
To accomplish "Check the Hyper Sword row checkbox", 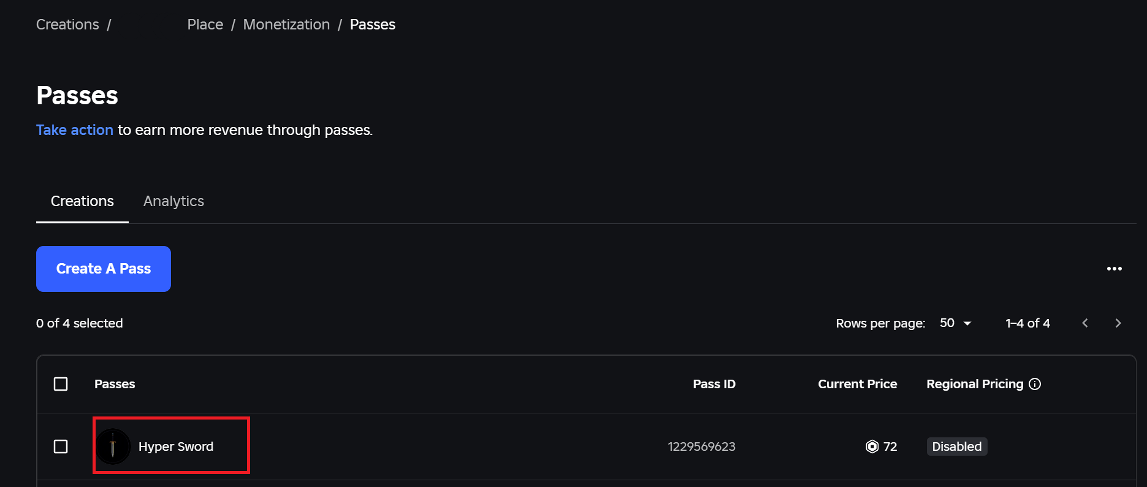I will pyautogui.click(x=61, y=447).
